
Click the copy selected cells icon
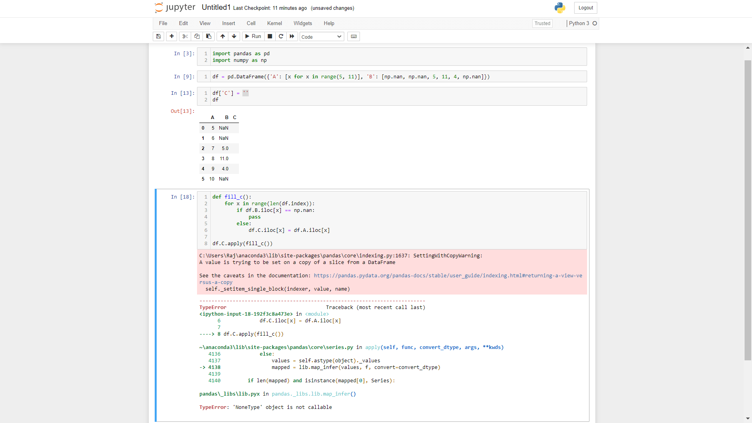[x=197, y=36]
